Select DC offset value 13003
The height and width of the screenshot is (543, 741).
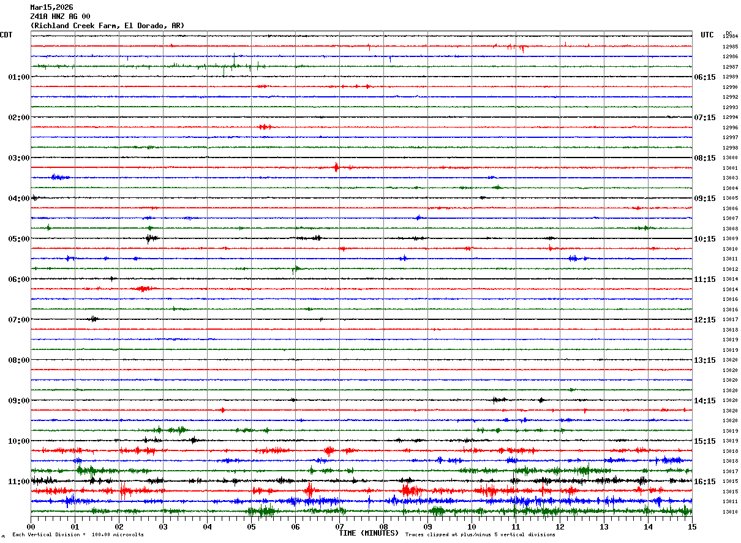pyautogui.click(x=730, y=178)
